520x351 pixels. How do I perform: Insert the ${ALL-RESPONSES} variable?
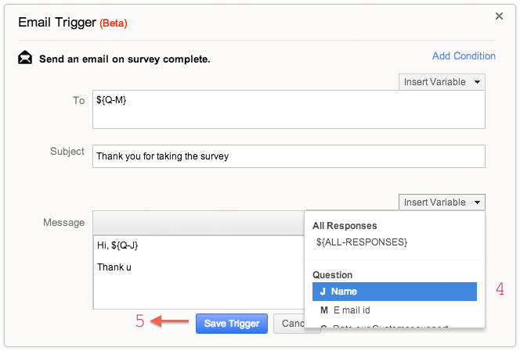[361, 242]
